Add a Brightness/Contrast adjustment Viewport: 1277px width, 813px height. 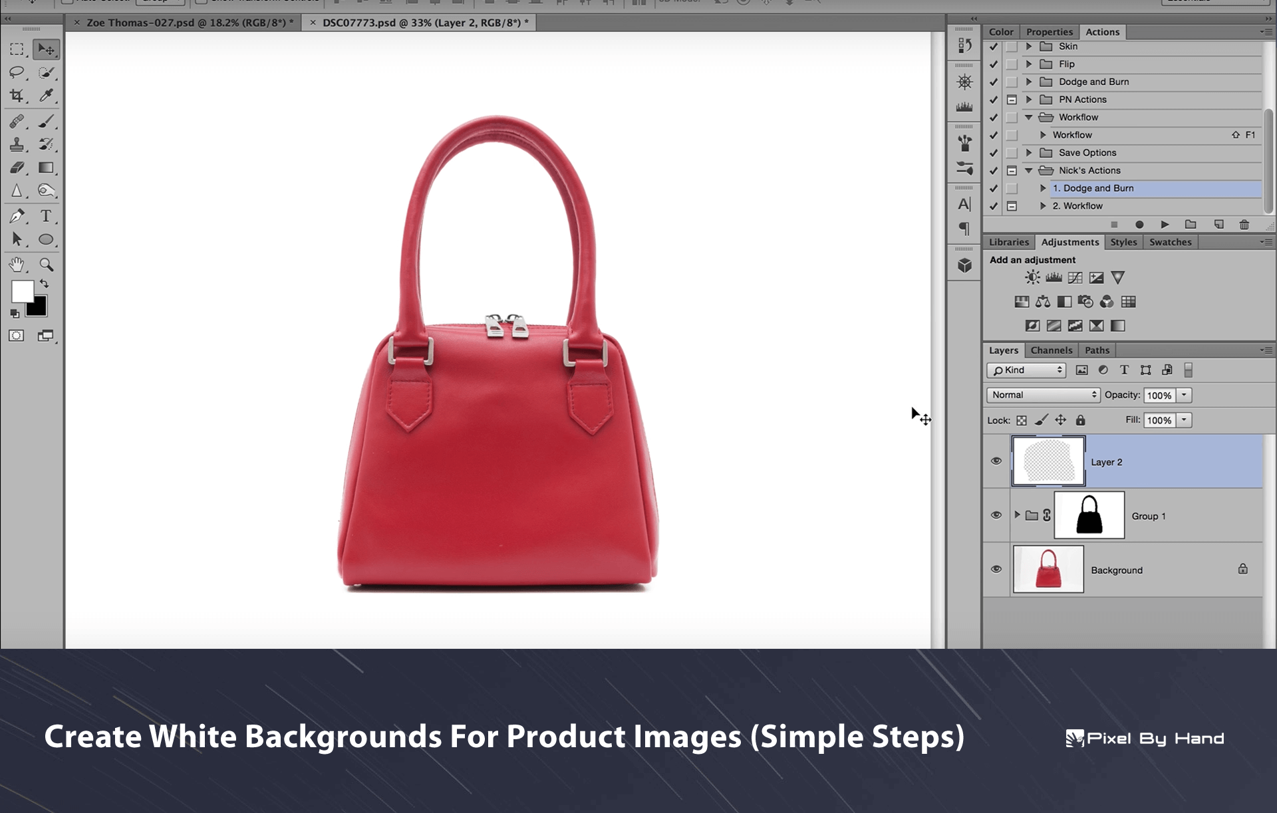tap(1032, 278)
